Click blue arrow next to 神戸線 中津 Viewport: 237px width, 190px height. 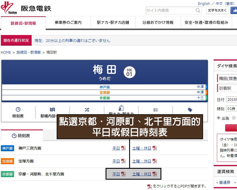point(207,87)
